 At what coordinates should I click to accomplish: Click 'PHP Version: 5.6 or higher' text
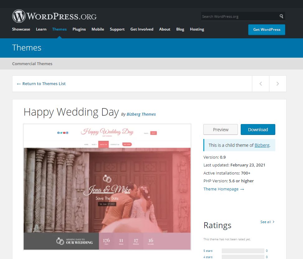pyautogui.click(x=229, y=181)
